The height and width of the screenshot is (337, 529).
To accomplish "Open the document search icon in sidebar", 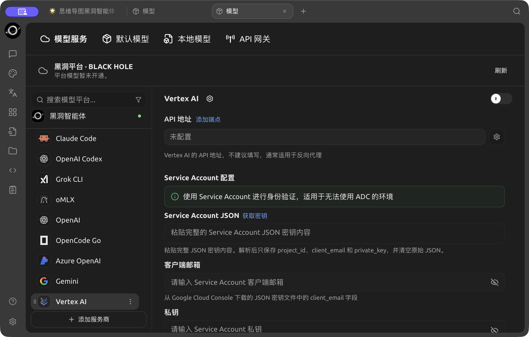I will point(13,132).
